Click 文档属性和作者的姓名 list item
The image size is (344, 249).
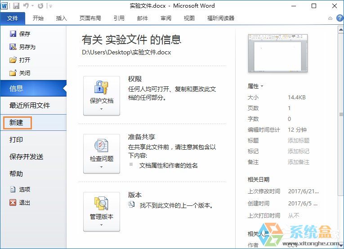point(169,165)
